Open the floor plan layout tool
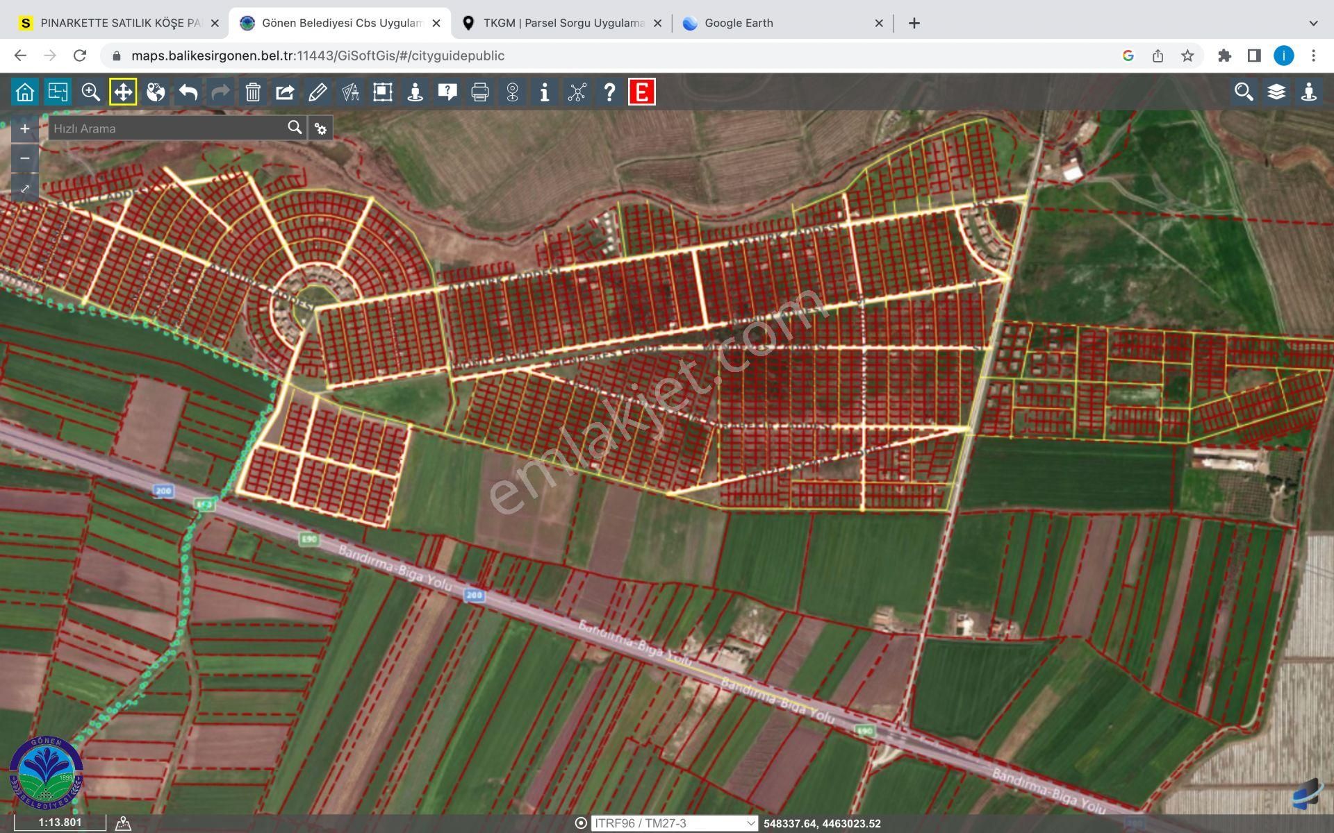Viewport: 1334px width, 833px height. (x=58, y=92)
